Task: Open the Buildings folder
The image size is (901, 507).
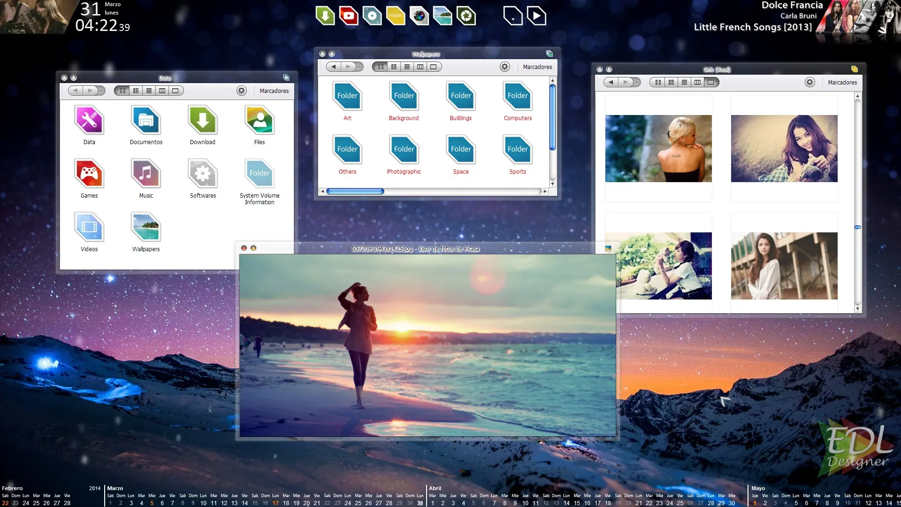Action: coord(461,96)
